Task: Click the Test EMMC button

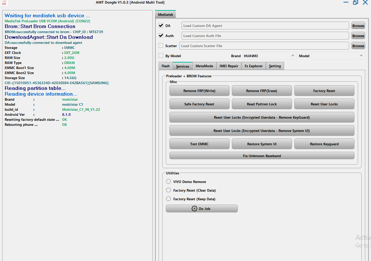Action: point(199,144)
